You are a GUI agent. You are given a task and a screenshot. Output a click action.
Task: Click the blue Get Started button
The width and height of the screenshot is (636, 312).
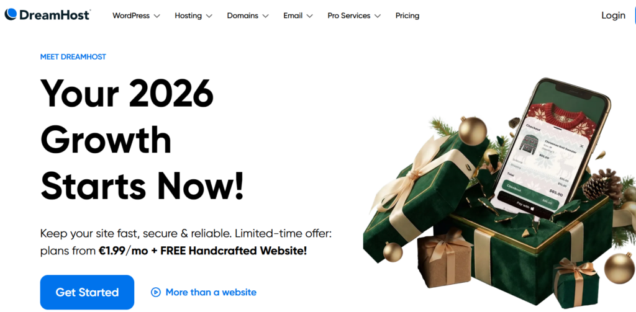coord(87,292)
